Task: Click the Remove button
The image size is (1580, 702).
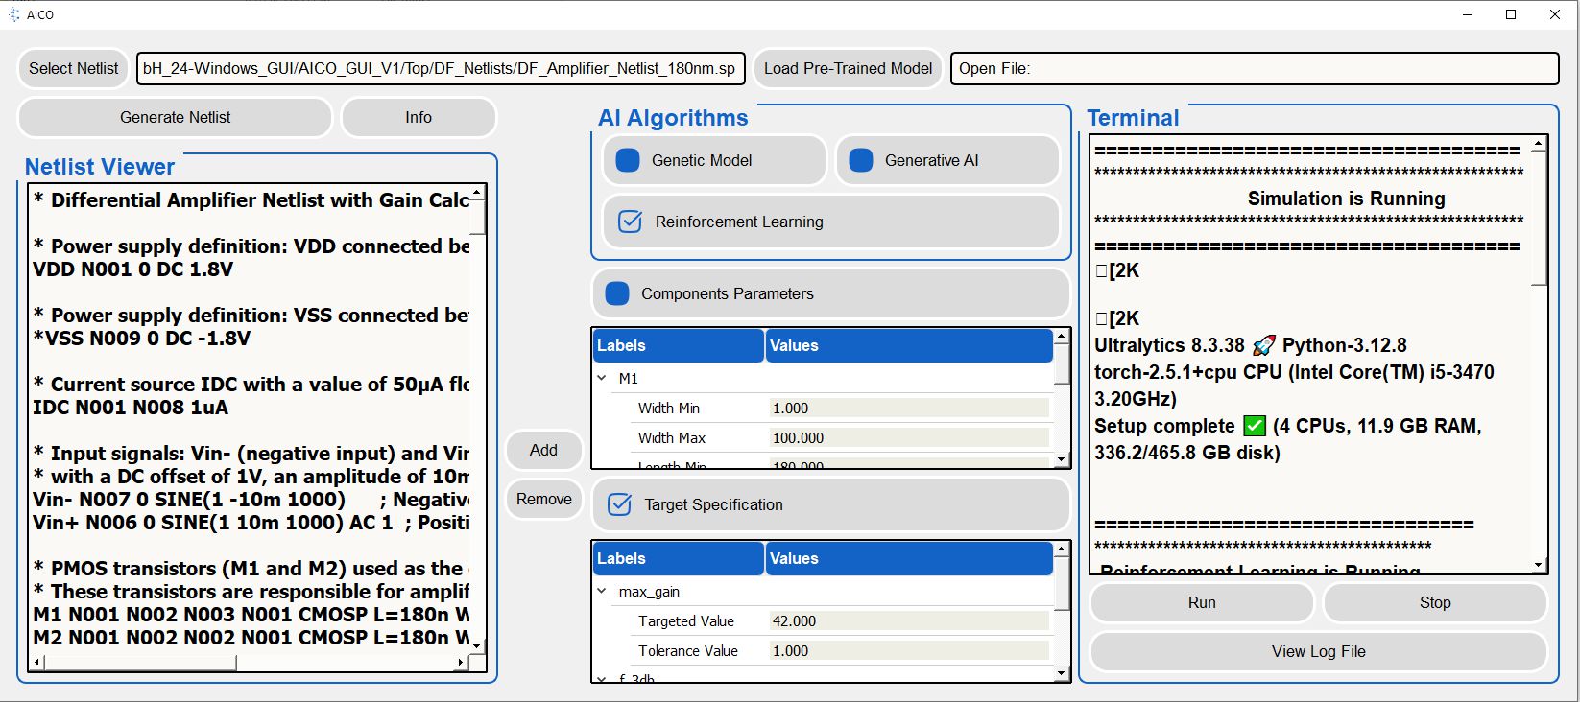Action: click(543, 499)
